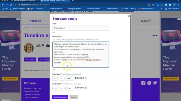The image size is (181, 101).
Task: Click Try CleanMyMac X on left ad
Action: point(10,79)
